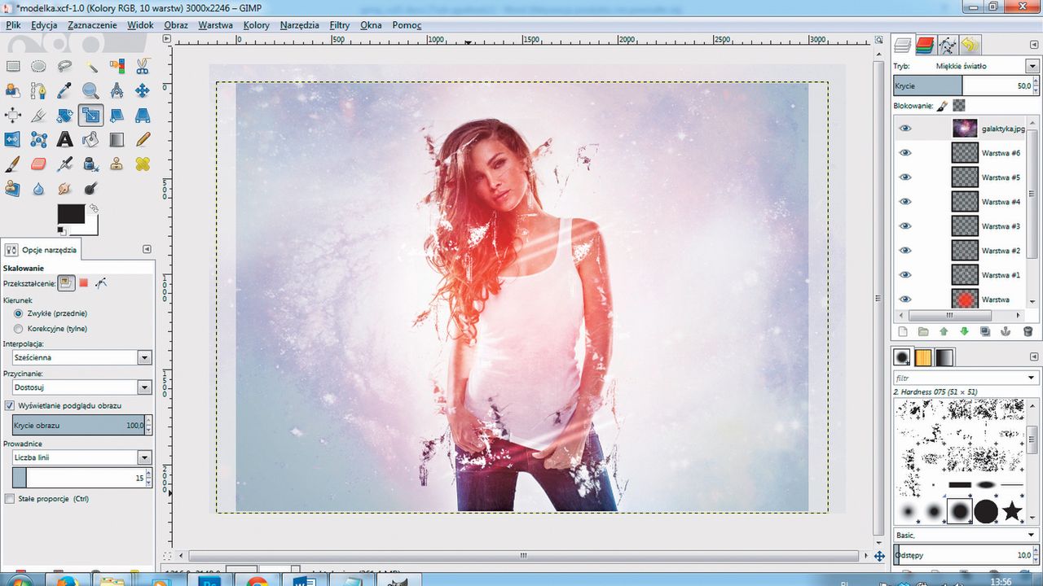Select the Scissors Select tool

[x=143, y=67]
